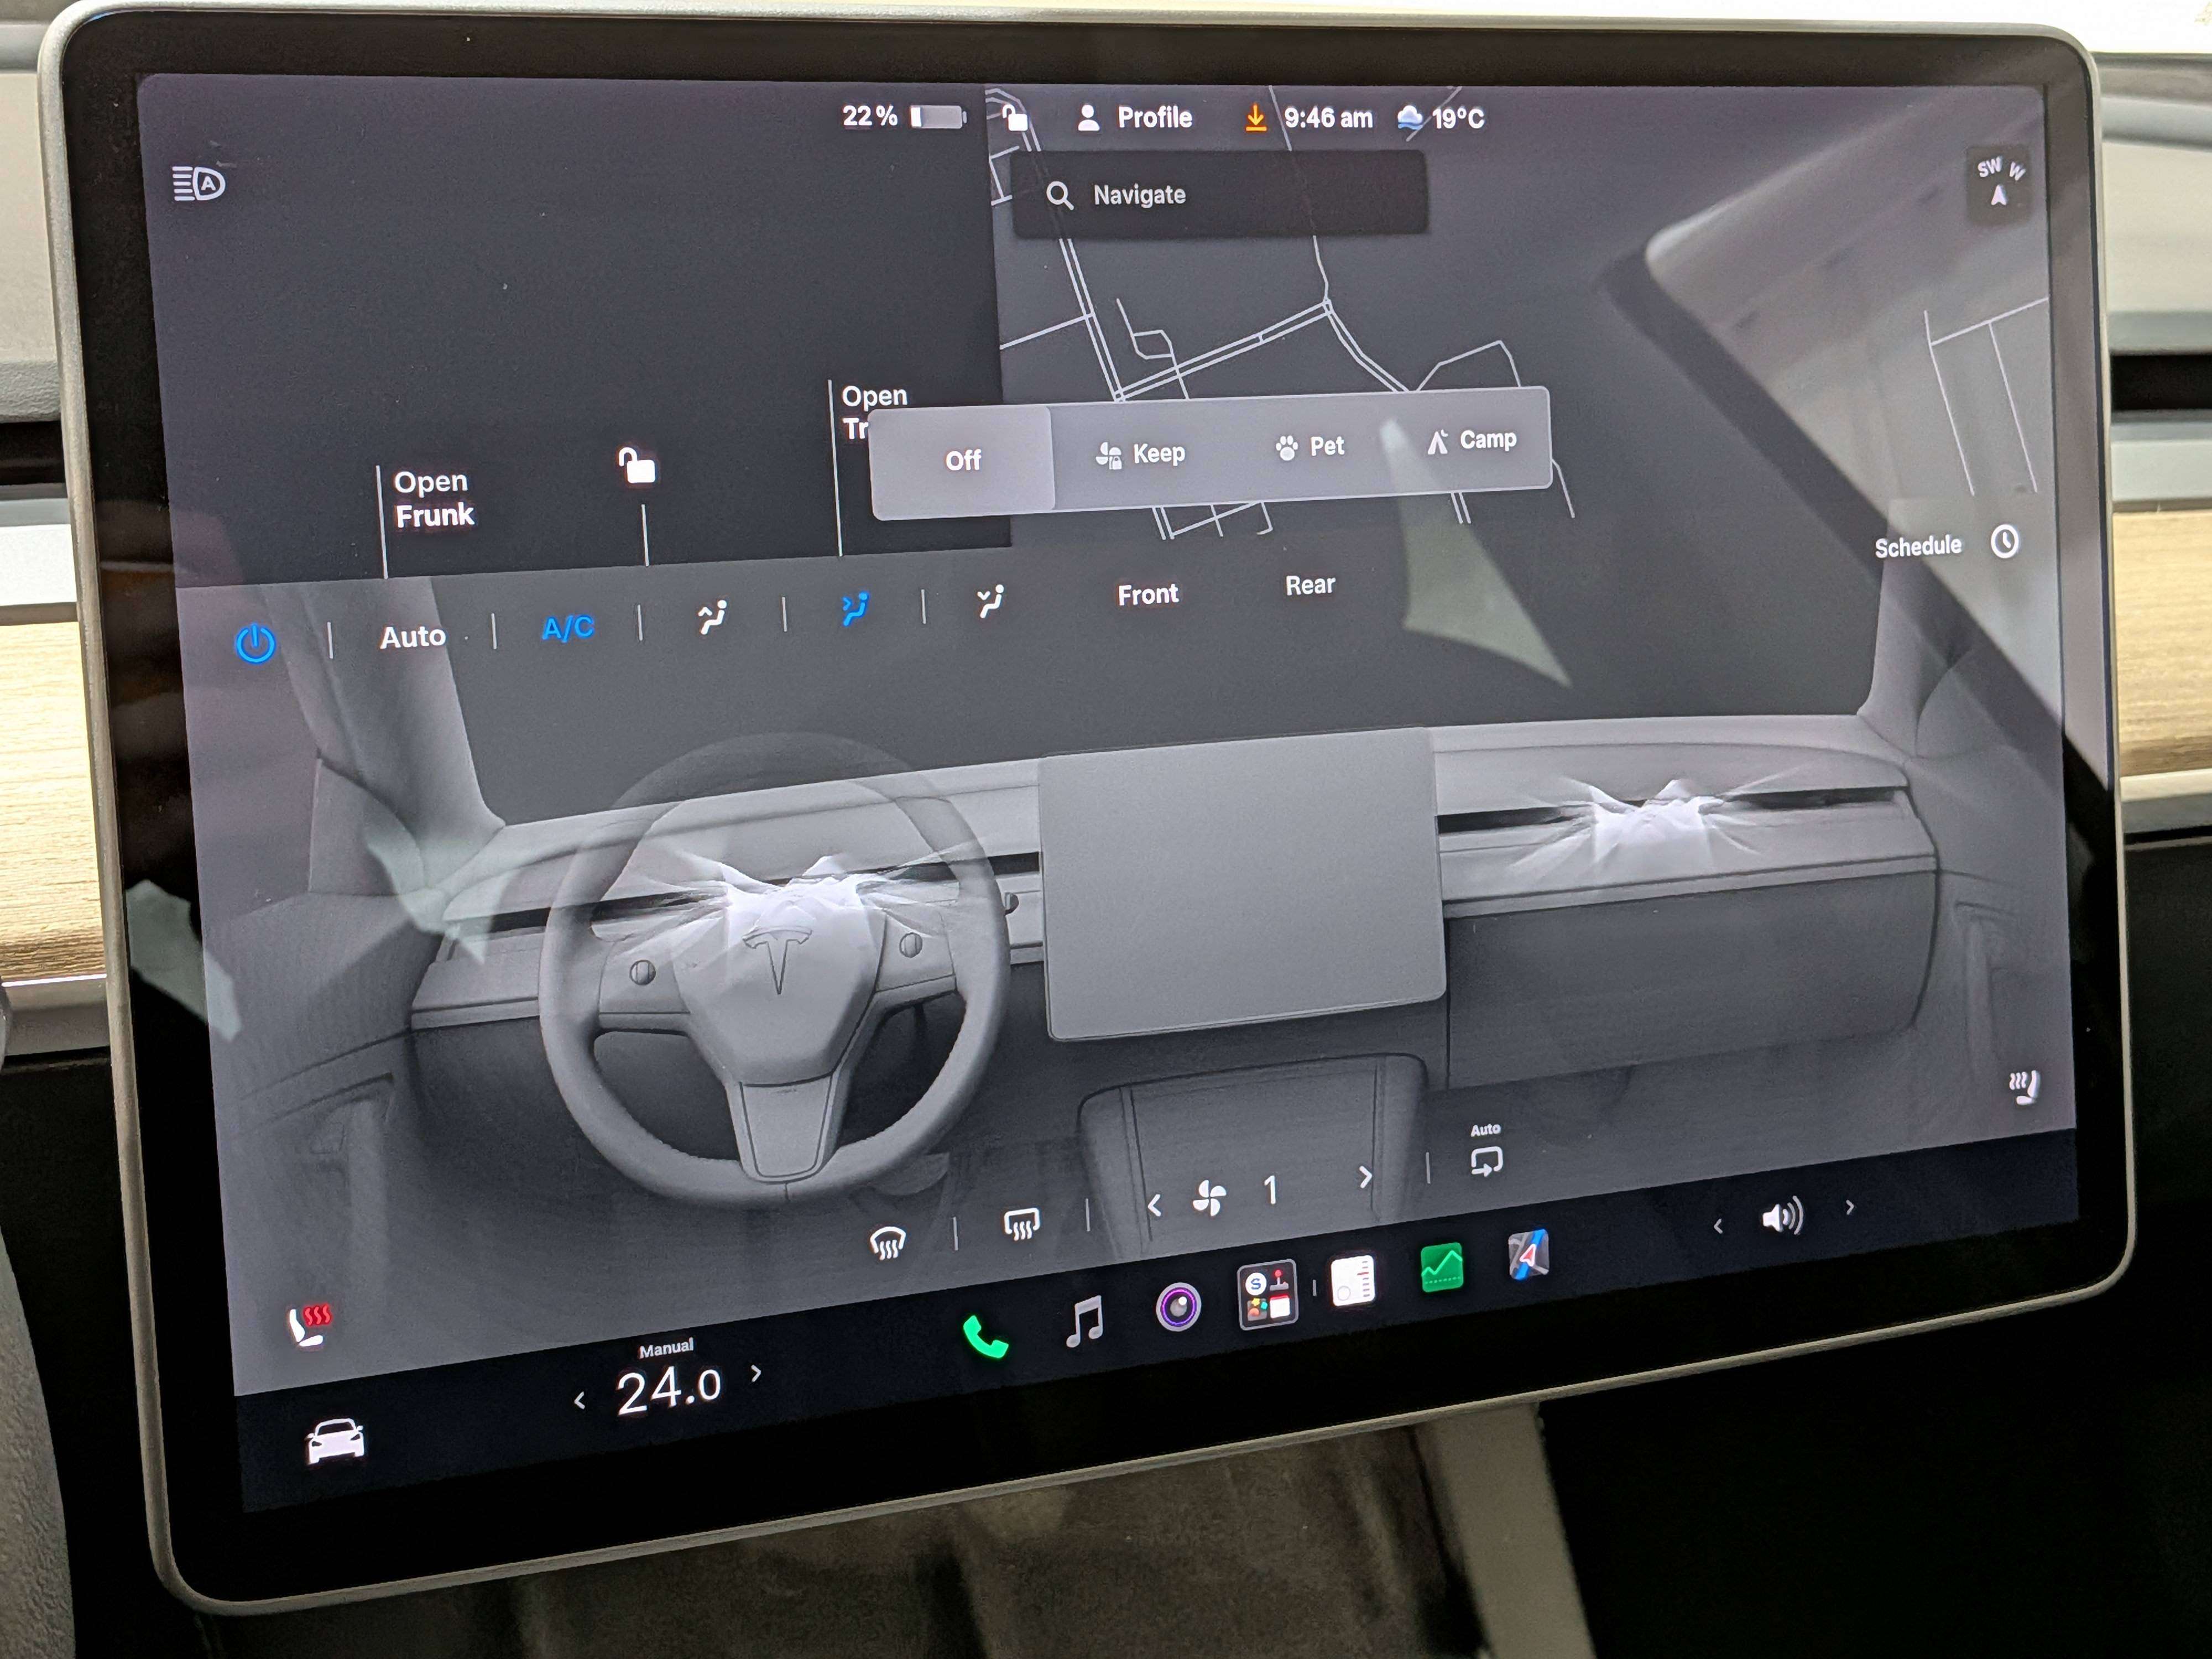Switch to Front climate tab
This screenshot has height=1659, width=2212.
1147,595
